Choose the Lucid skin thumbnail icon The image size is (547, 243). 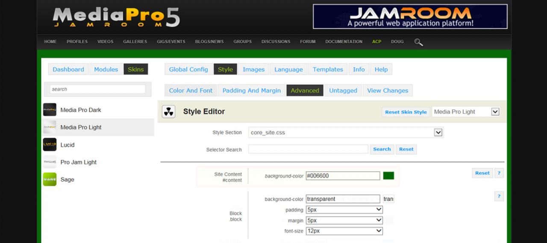tap(50, 145)
